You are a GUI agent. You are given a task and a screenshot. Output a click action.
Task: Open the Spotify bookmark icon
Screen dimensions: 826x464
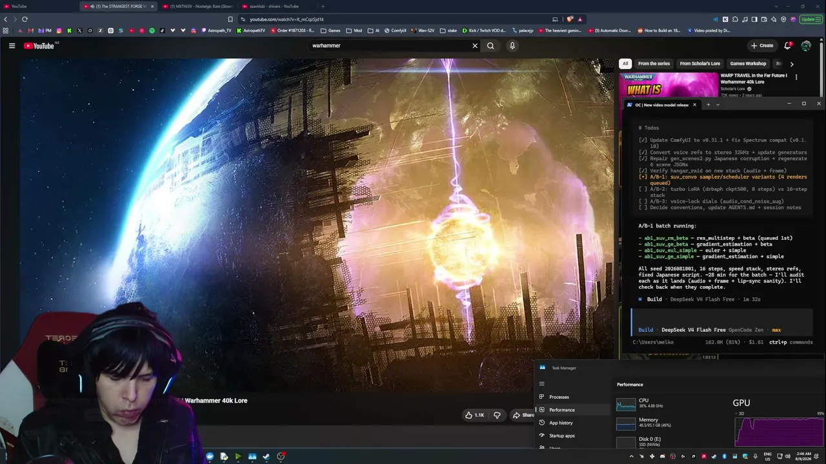(152, 30)
